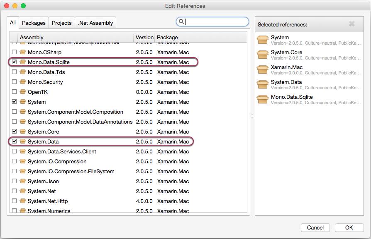This screenshot has width=371, height=239.
Task: Click the Xamarin.Mac icon in Selected references
Action: coord(263,69)
